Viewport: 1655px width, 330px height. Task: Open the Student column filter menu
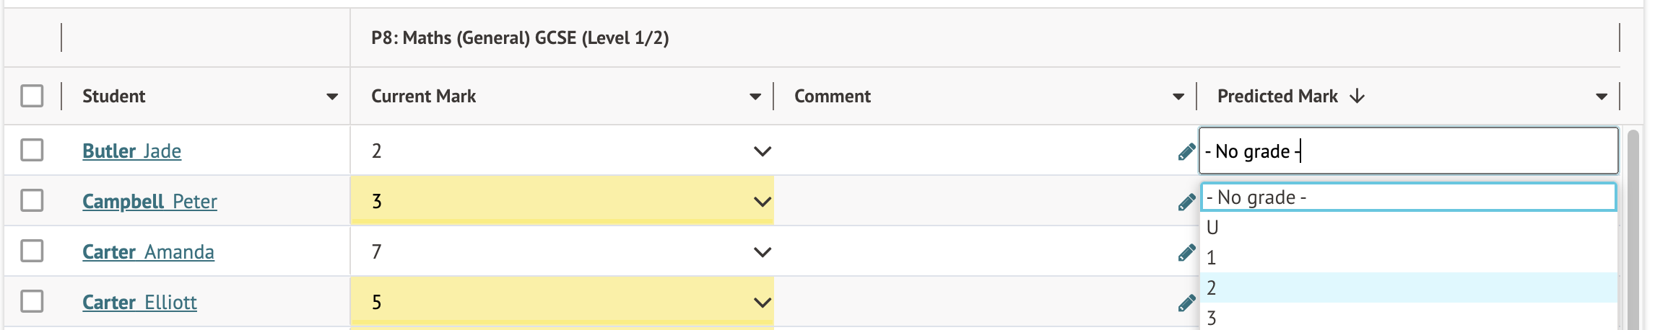332,97
